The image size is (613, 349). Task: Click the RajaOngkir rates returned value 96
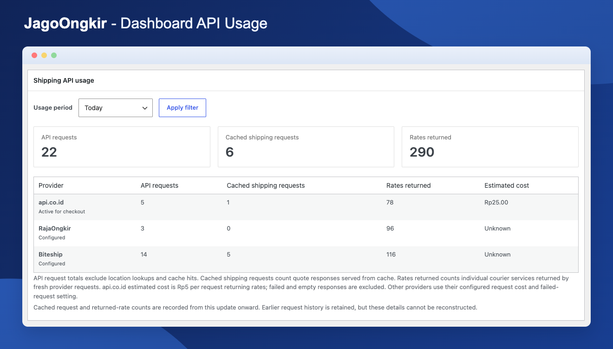(390, 229)
